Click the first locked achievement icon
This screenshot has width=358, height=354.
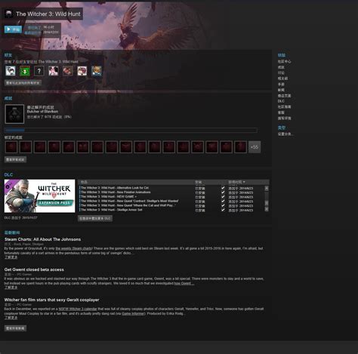click(x=11, y=147)
